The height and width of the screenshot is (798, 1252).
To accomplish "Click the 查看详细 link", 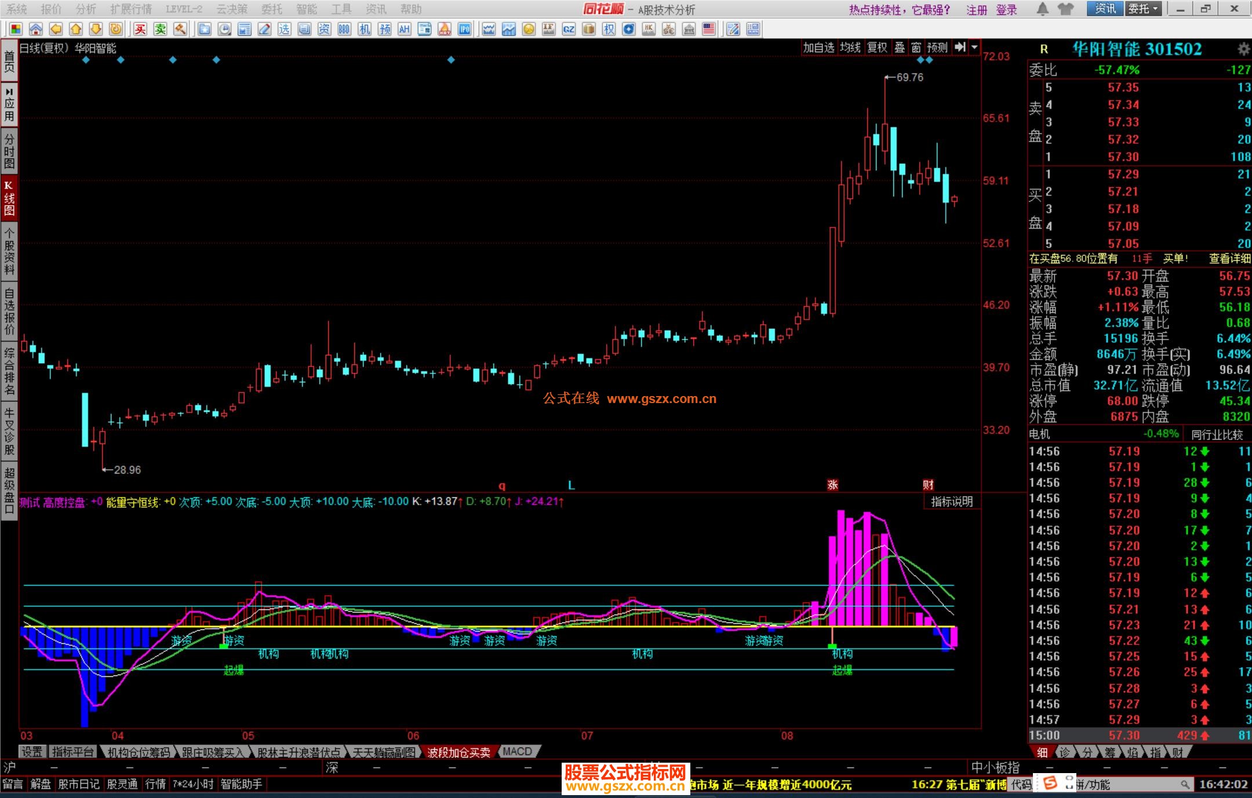I will click(1229, 259).
